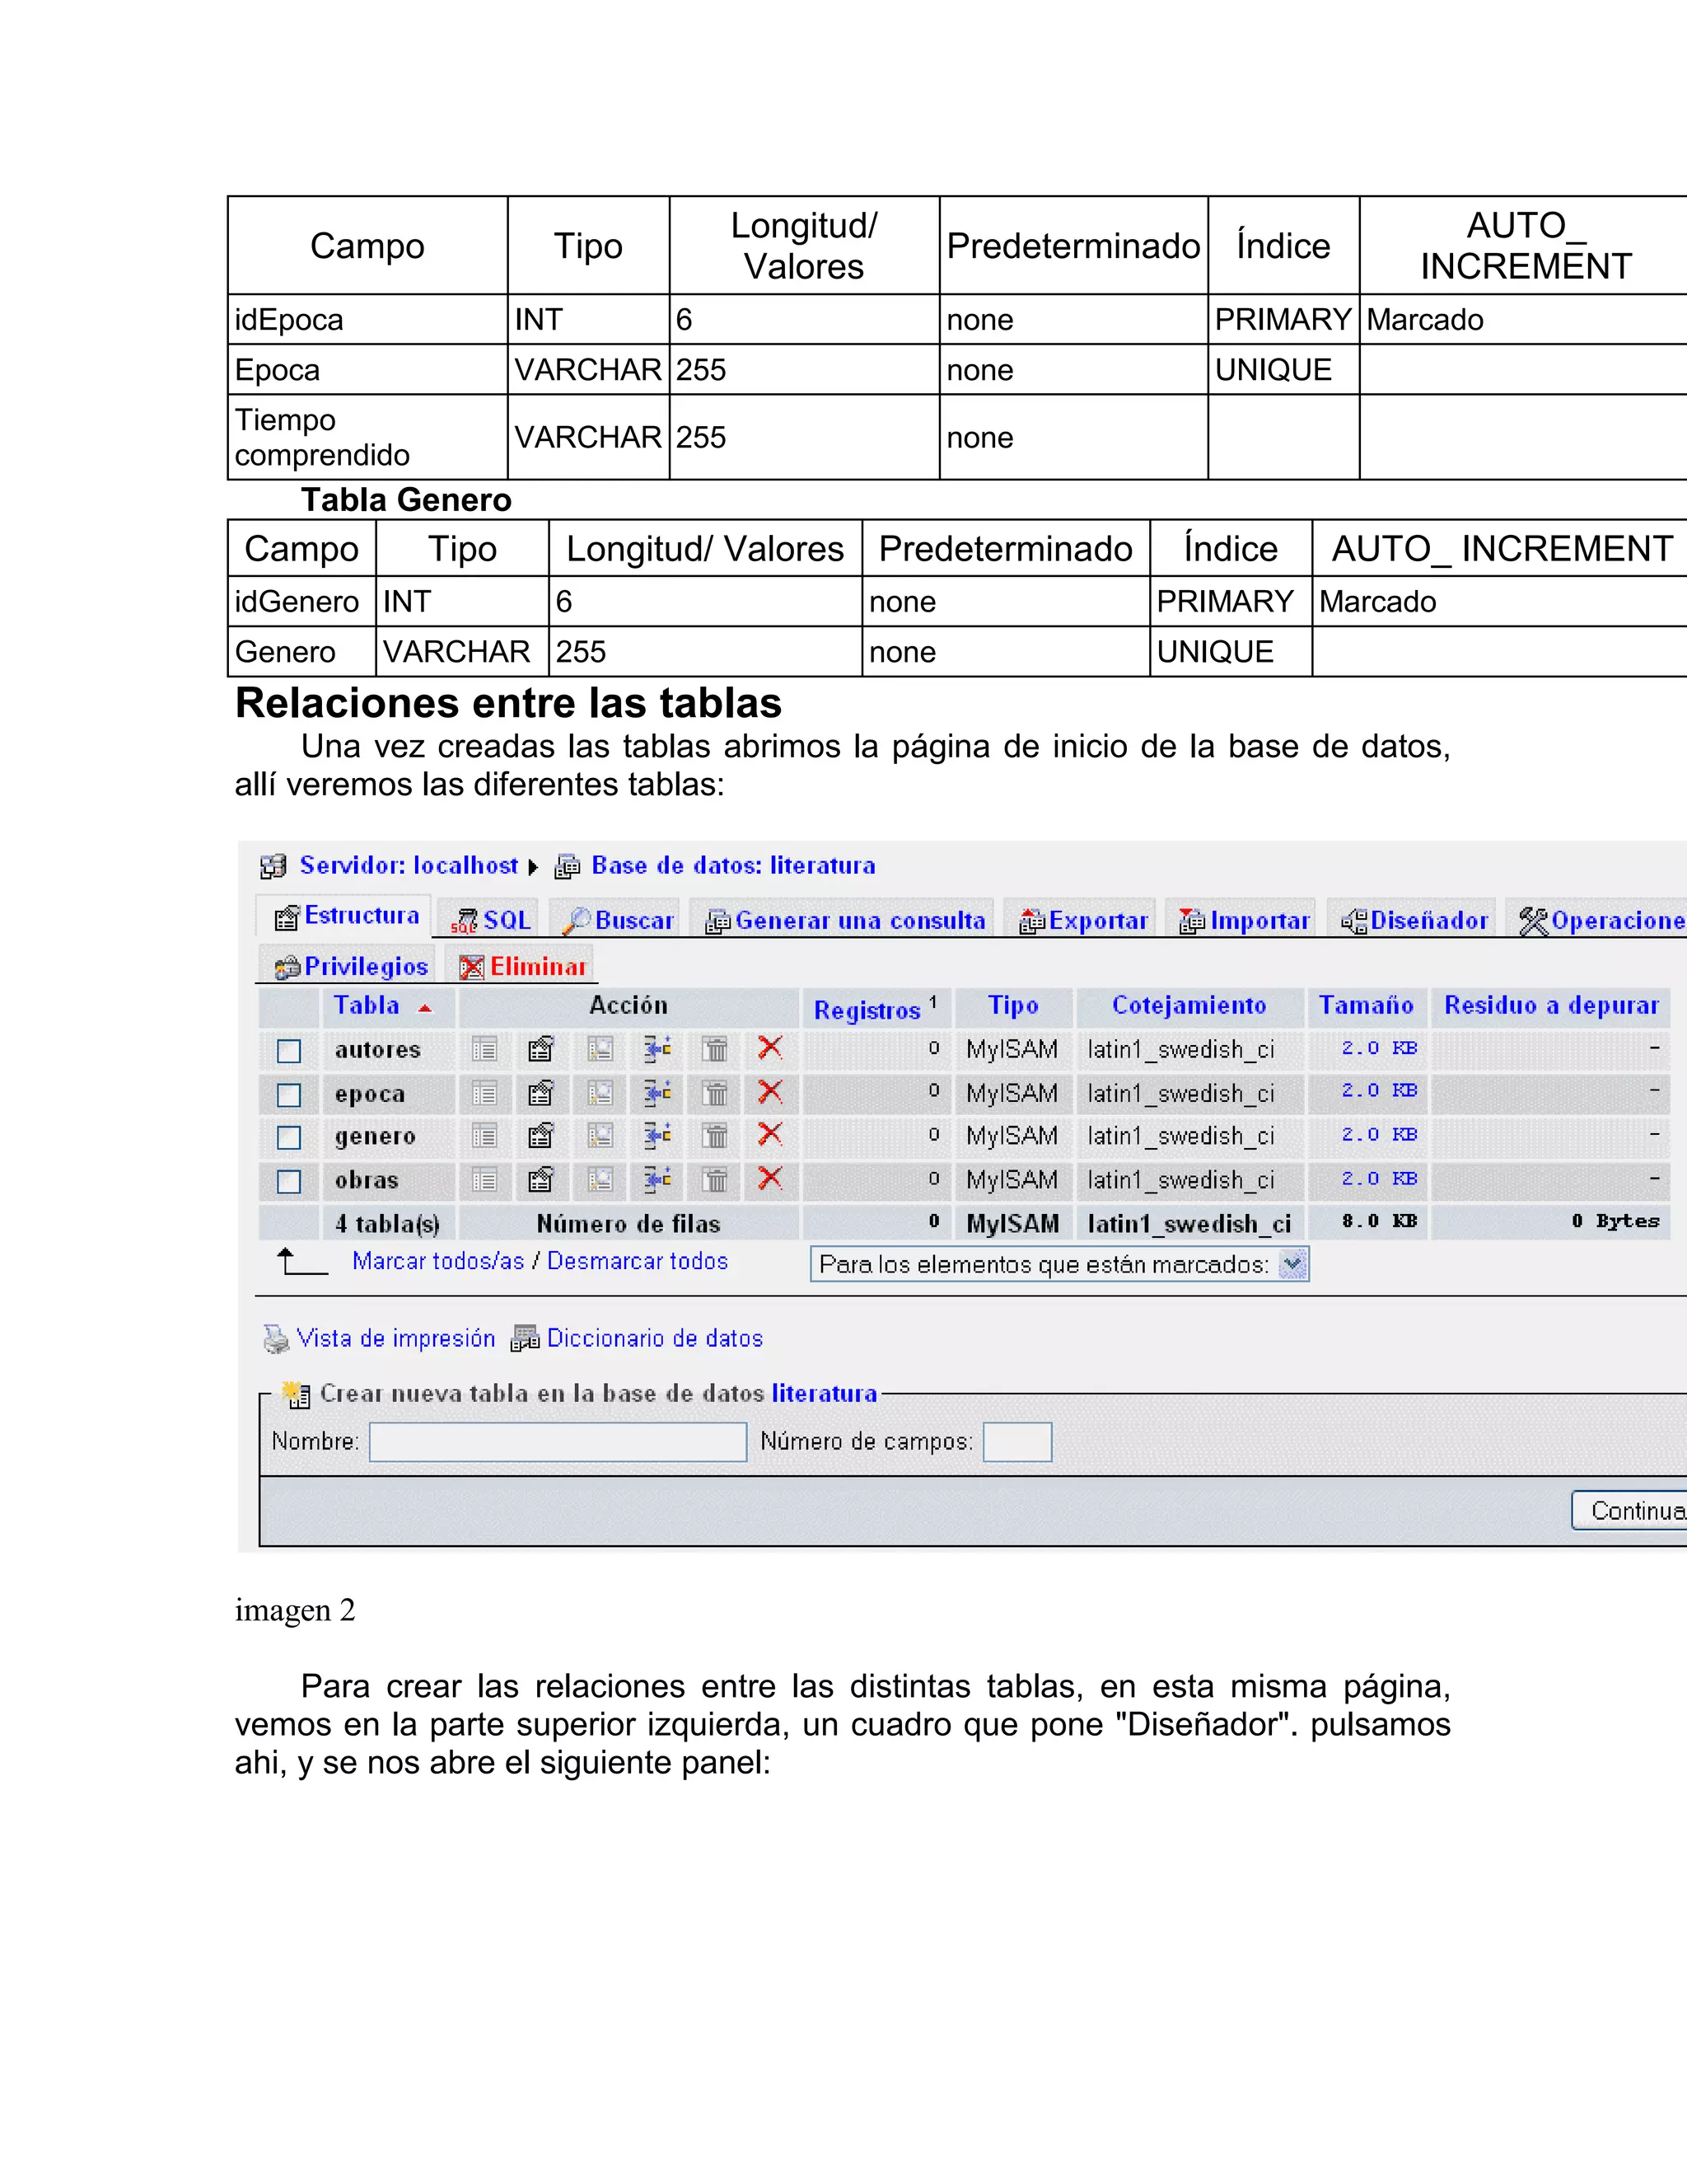Open Browse icon for epoca table
The height and width of the screenshot is (2184, 1687).
[x=484, y=1093]
